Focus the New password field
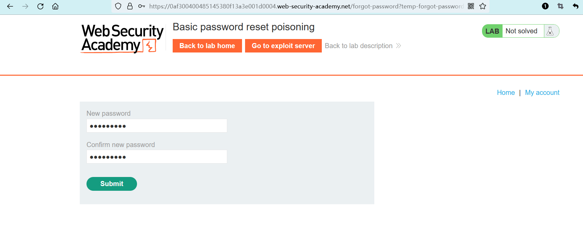Screen dimensions: 583x251 pyautogui.click(x=157, y=126)
